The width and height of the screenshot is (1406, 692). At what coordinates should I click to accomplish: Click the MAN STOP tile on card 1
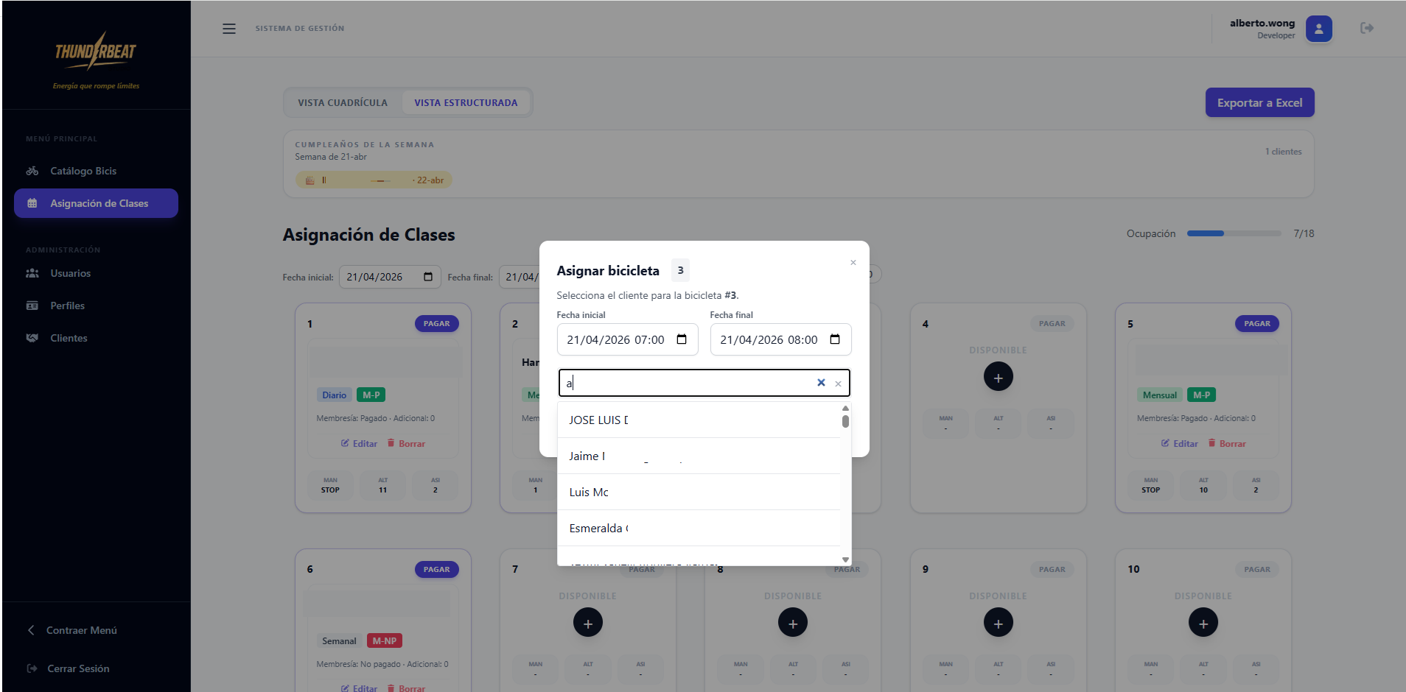click(x=330, y=485)
